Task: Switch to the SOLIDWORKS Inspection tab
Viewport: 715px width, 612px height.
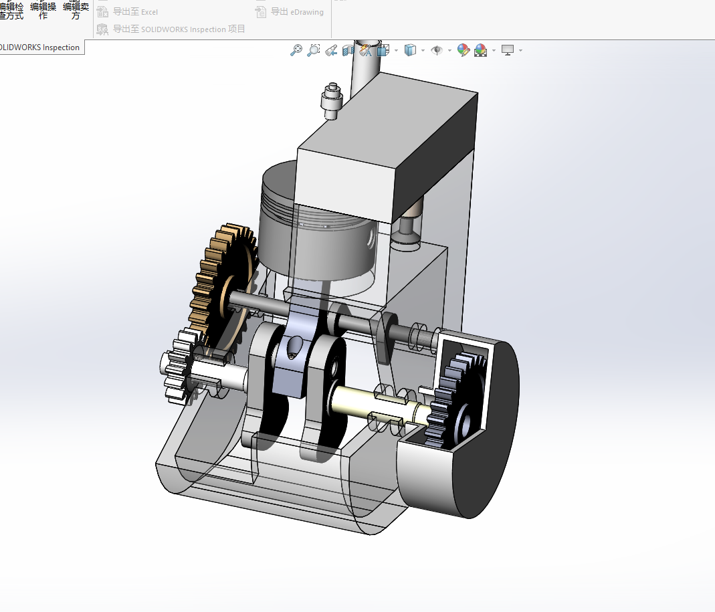Action: click(x=40, y=47)
